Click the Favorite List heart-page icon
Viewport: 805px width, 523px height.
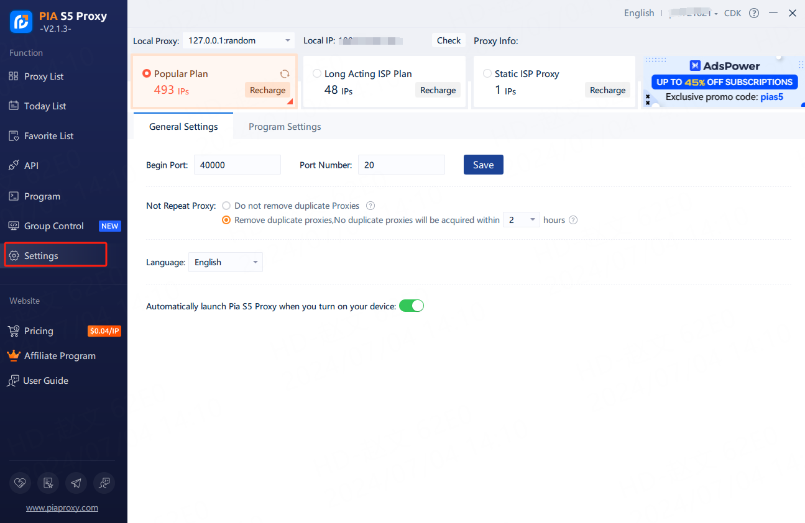(x=14, y=135)
